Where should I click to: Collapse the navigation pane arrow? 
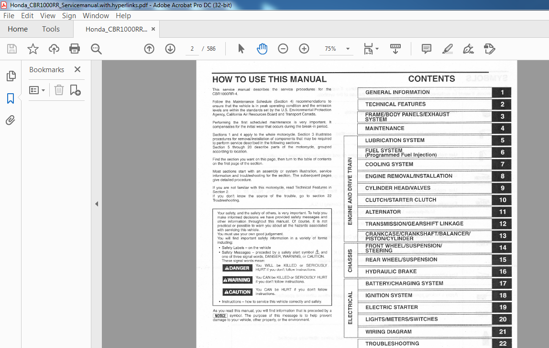pos(97,204)
